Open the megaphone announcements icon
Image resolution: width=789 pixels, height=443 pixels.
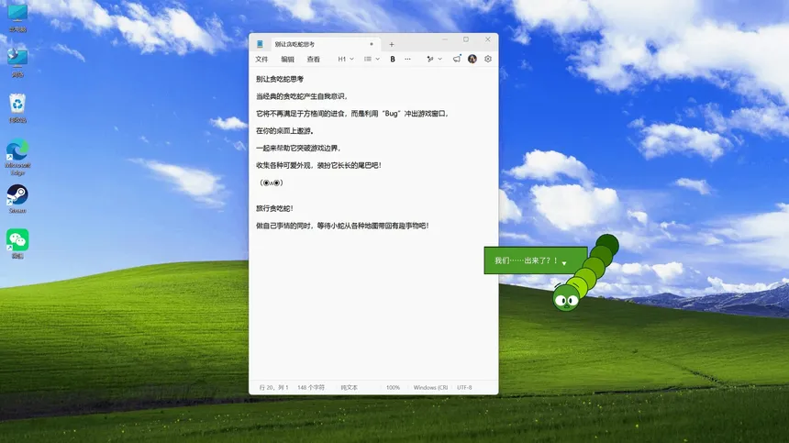click(456, 59)
